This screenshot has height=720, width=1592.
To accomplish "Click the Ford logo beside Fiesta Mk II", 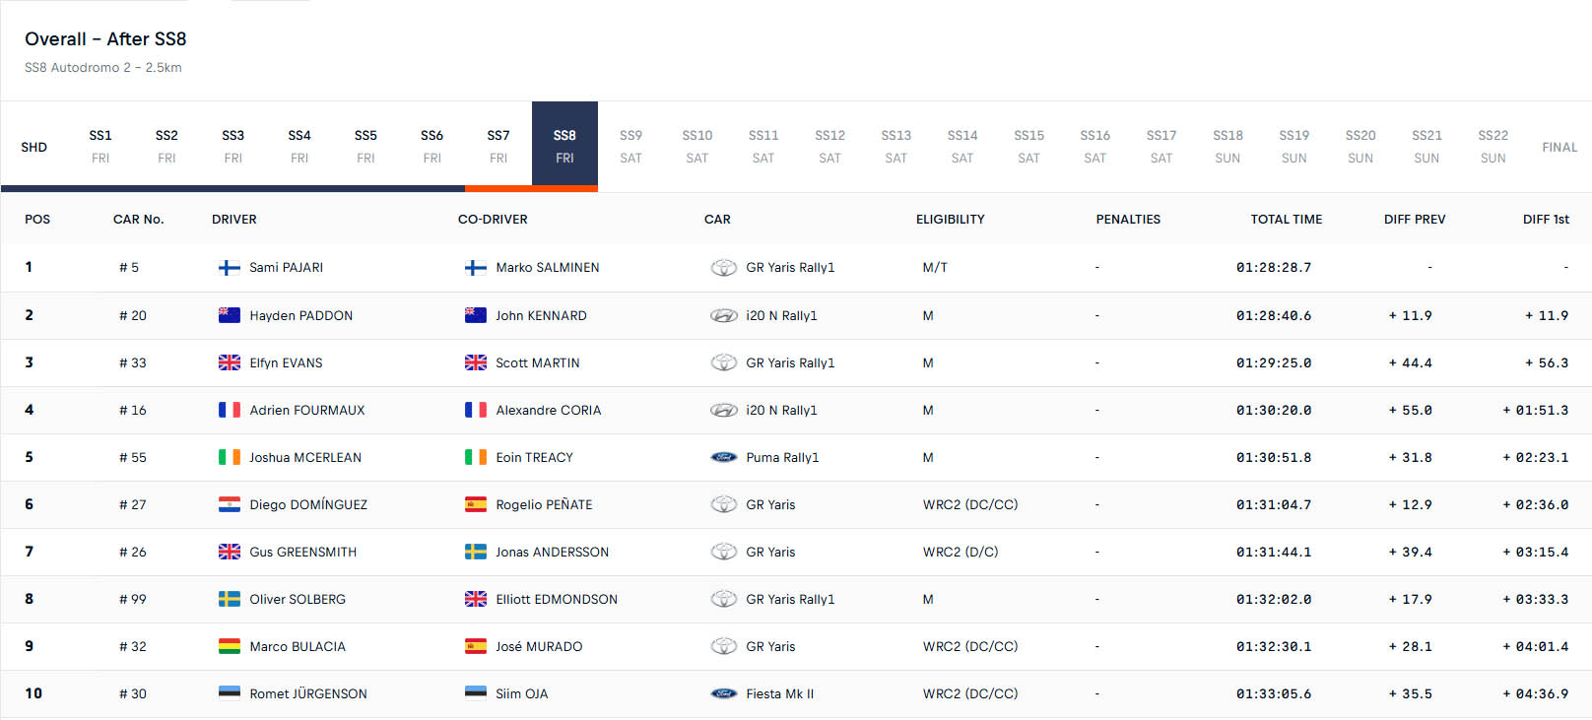I will [724, 693].
